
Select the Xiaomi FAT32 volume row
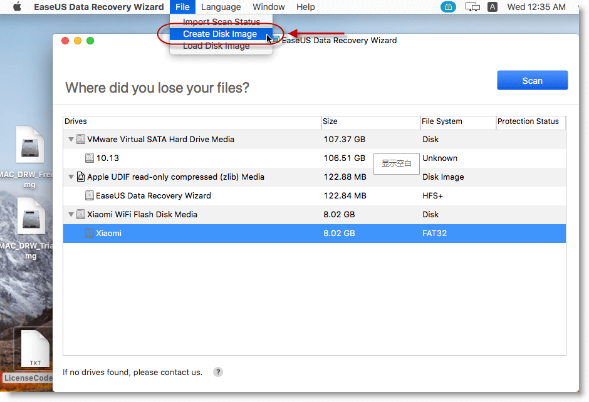(315, 233)
